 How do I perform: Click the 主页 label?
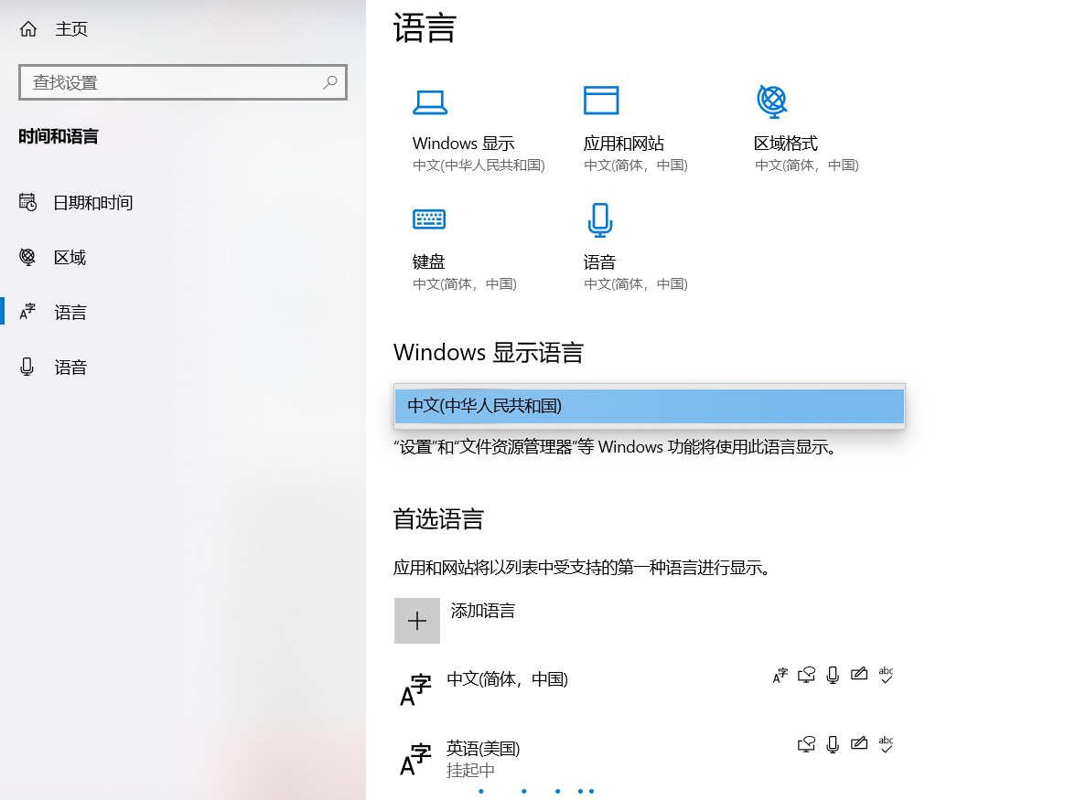(71, 28)
